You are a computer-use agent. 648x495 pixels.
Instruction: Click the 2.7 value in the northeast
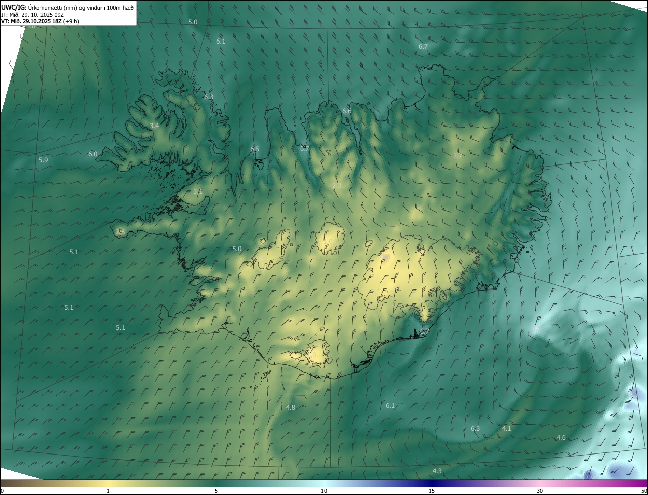[458, 156]
